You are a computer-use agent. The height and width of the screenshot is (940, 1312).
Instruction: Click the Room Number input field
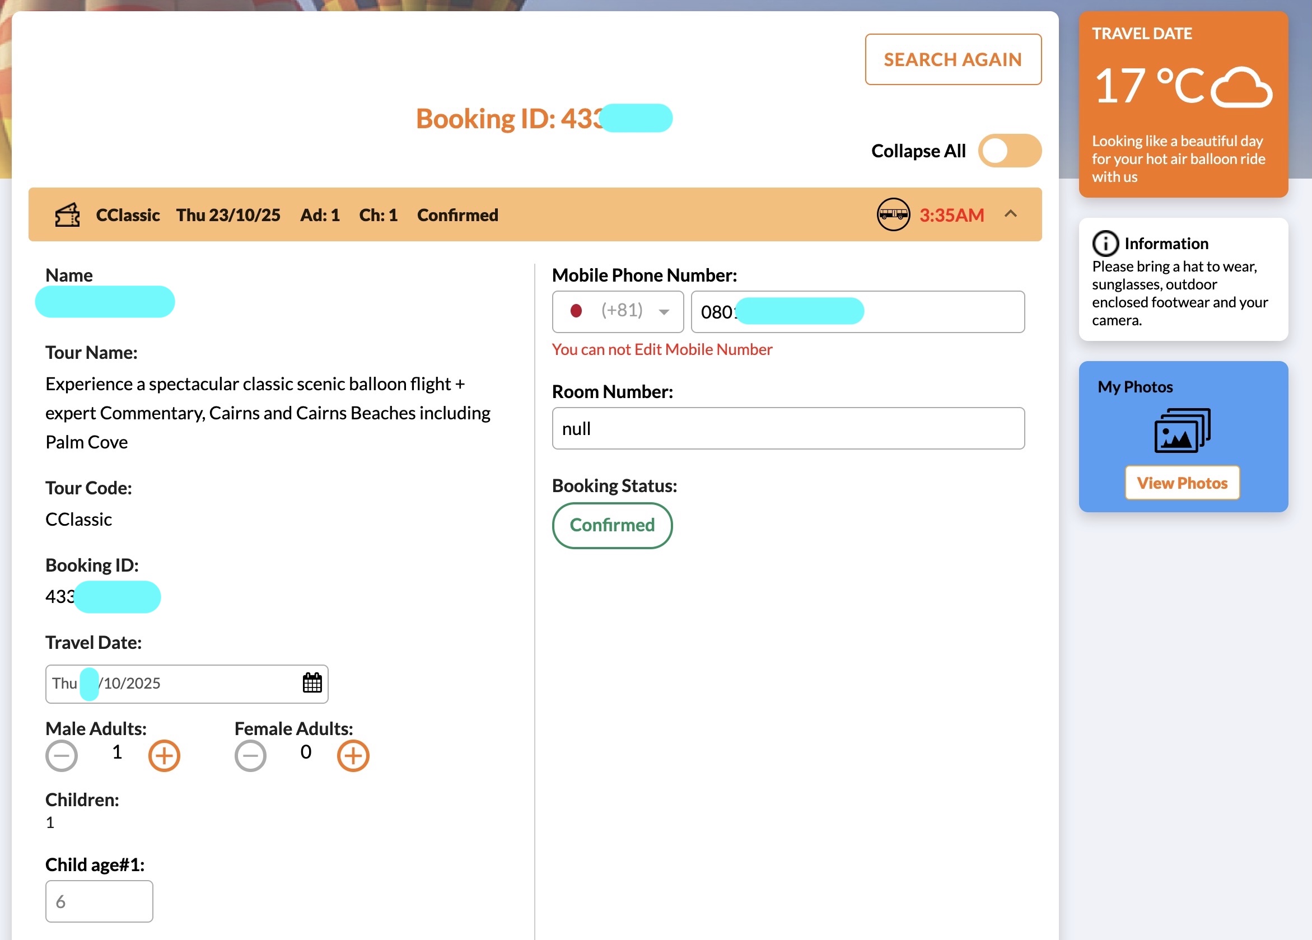[x=787, y=429]
